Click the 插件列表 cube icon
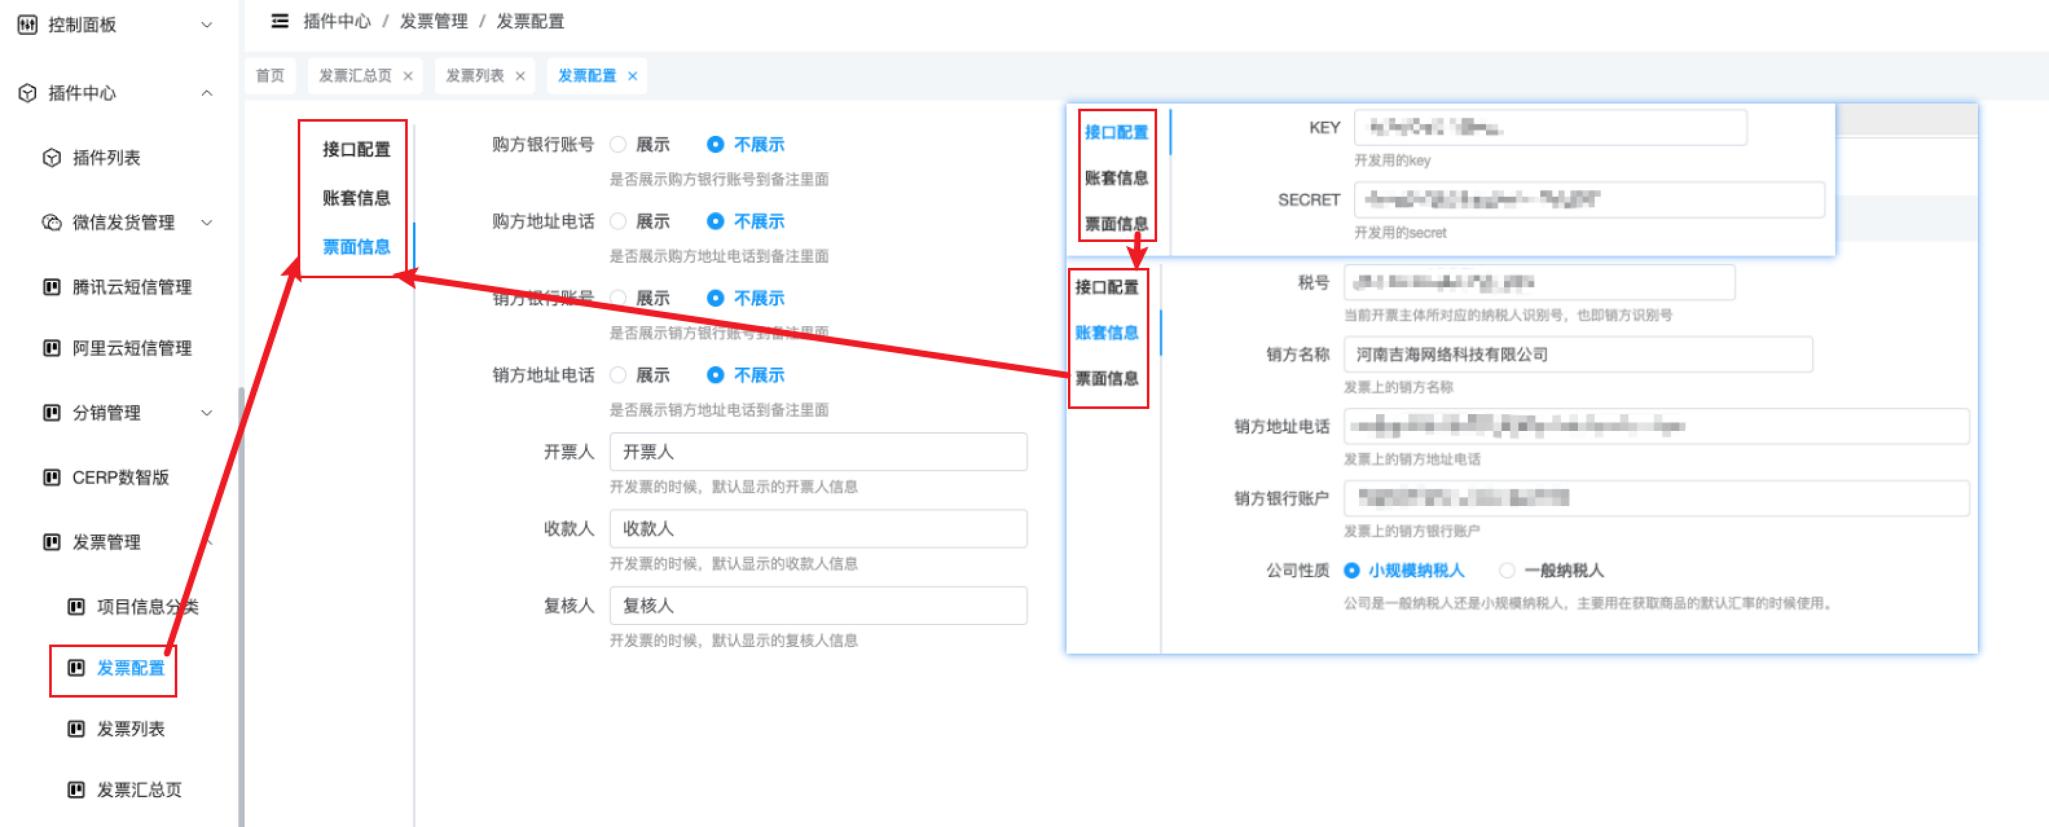 coord(52,157)
